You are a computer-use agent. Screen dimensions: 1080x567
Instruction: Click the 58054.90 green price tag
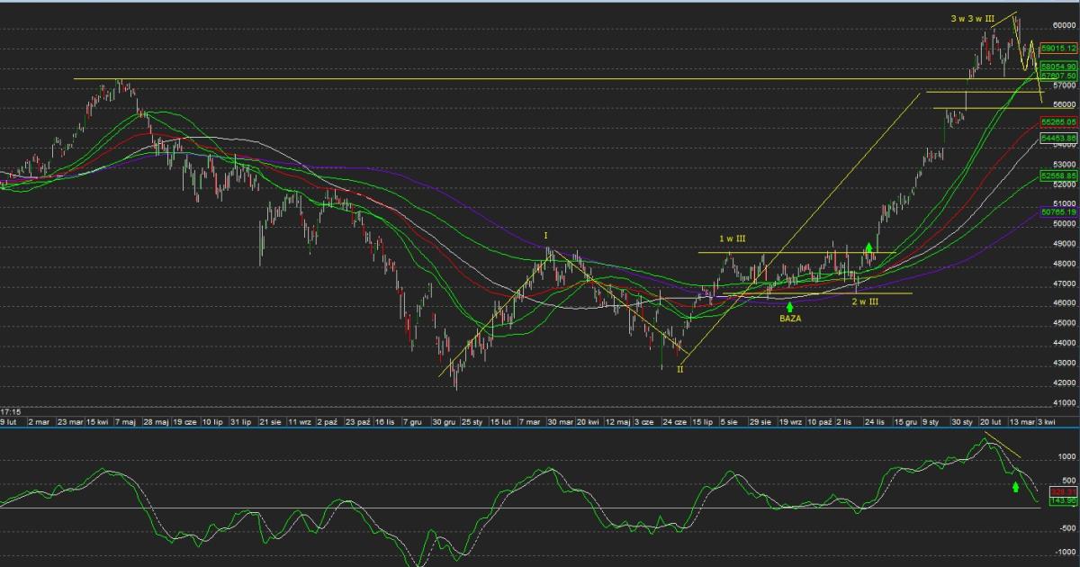click(1058, 67)
